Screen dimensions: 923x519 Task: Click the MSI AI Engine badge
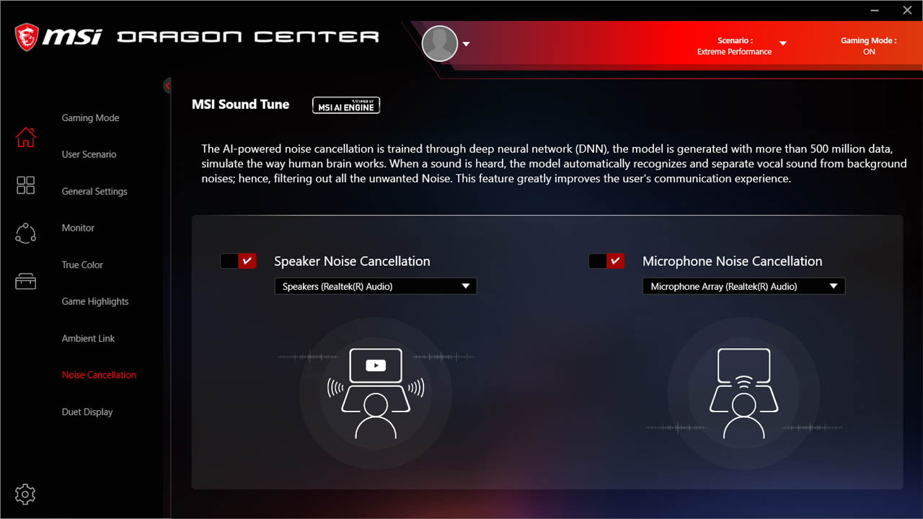coord(346,105)
